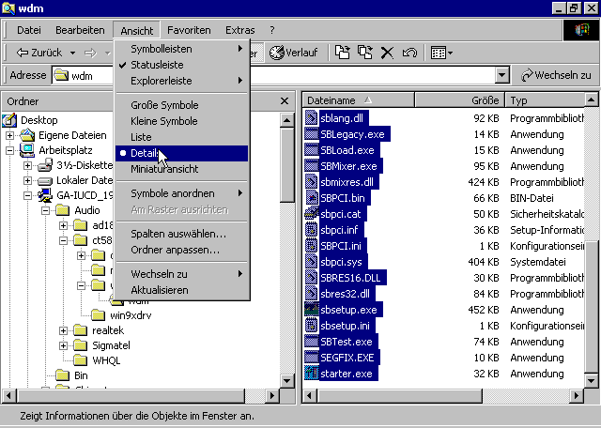Click the sbsetup.ini file icon

(x=311, y=326)
